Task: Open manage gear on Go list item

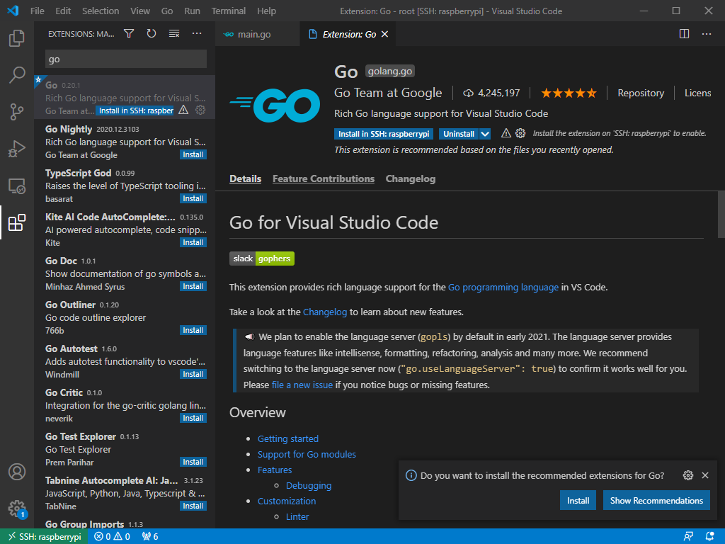Action: point(200,110)
